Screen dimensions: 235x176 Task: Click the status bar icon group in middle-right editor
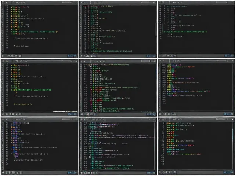(x=169, y=114)
